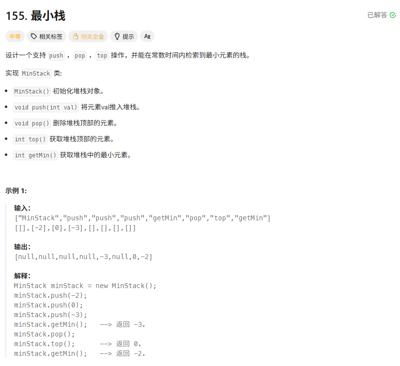Select the inline code text MinStack()
The width and height of the screenshot is (400, 366).
(x=31, y=91)
